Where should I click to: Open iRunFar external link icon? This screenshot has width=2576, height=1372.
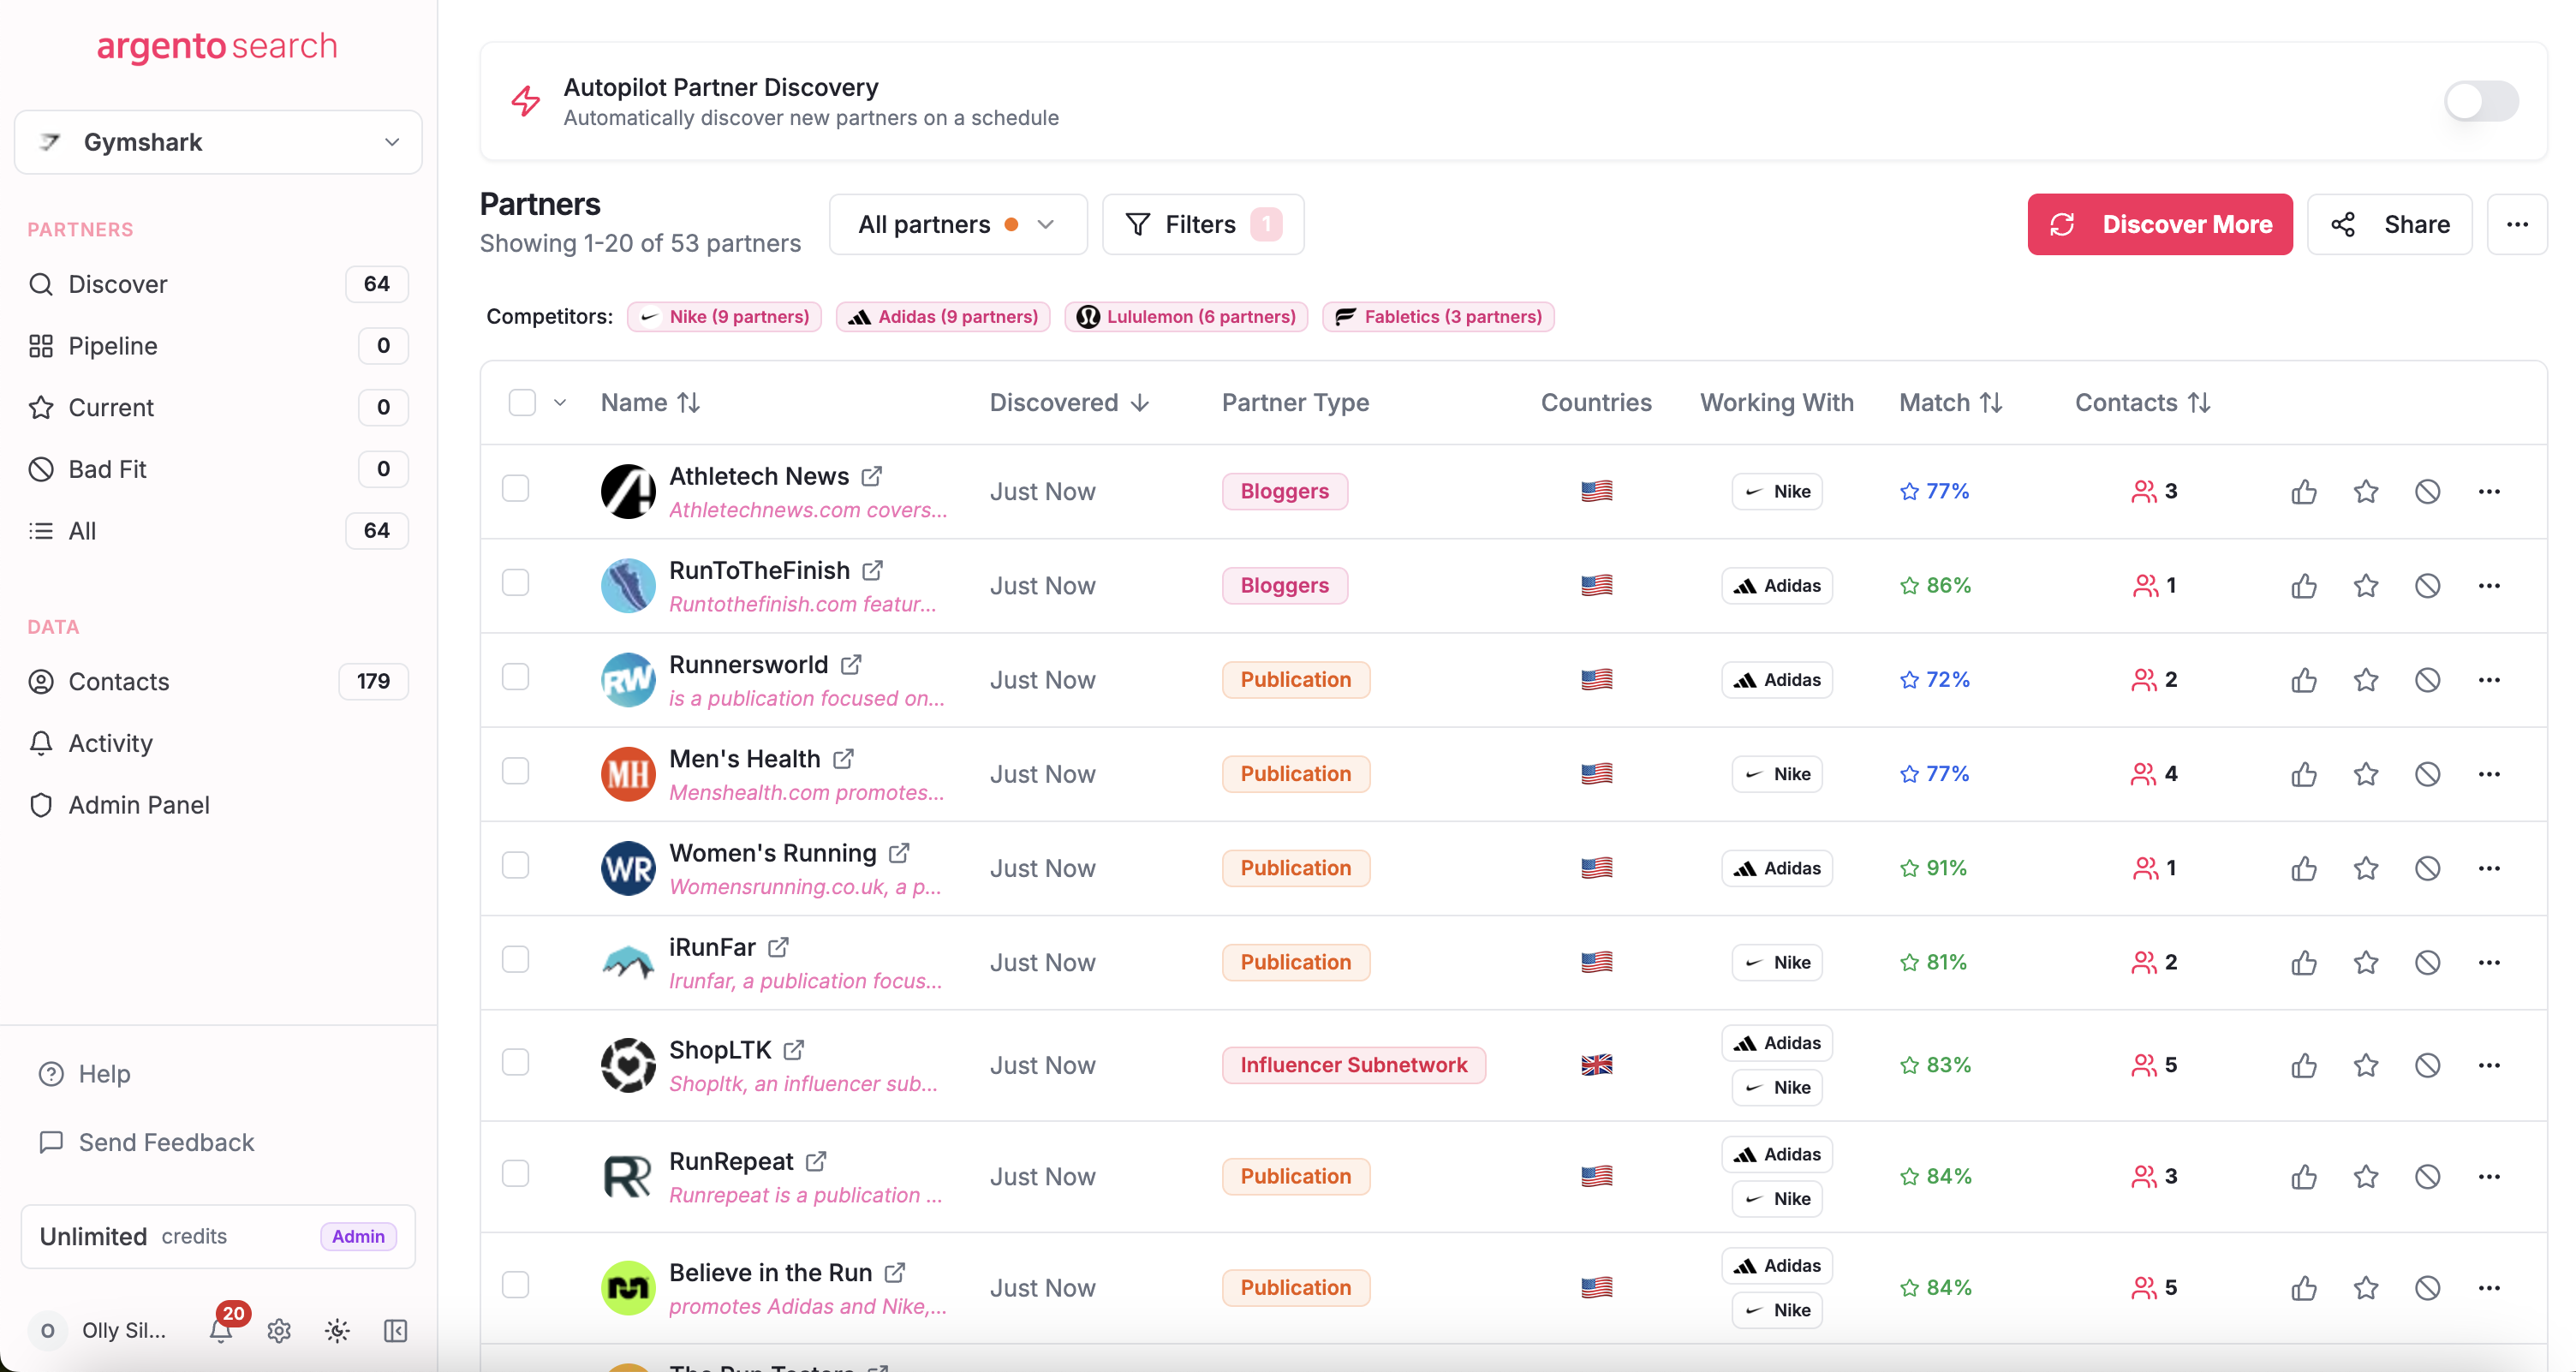pos(779,947)
